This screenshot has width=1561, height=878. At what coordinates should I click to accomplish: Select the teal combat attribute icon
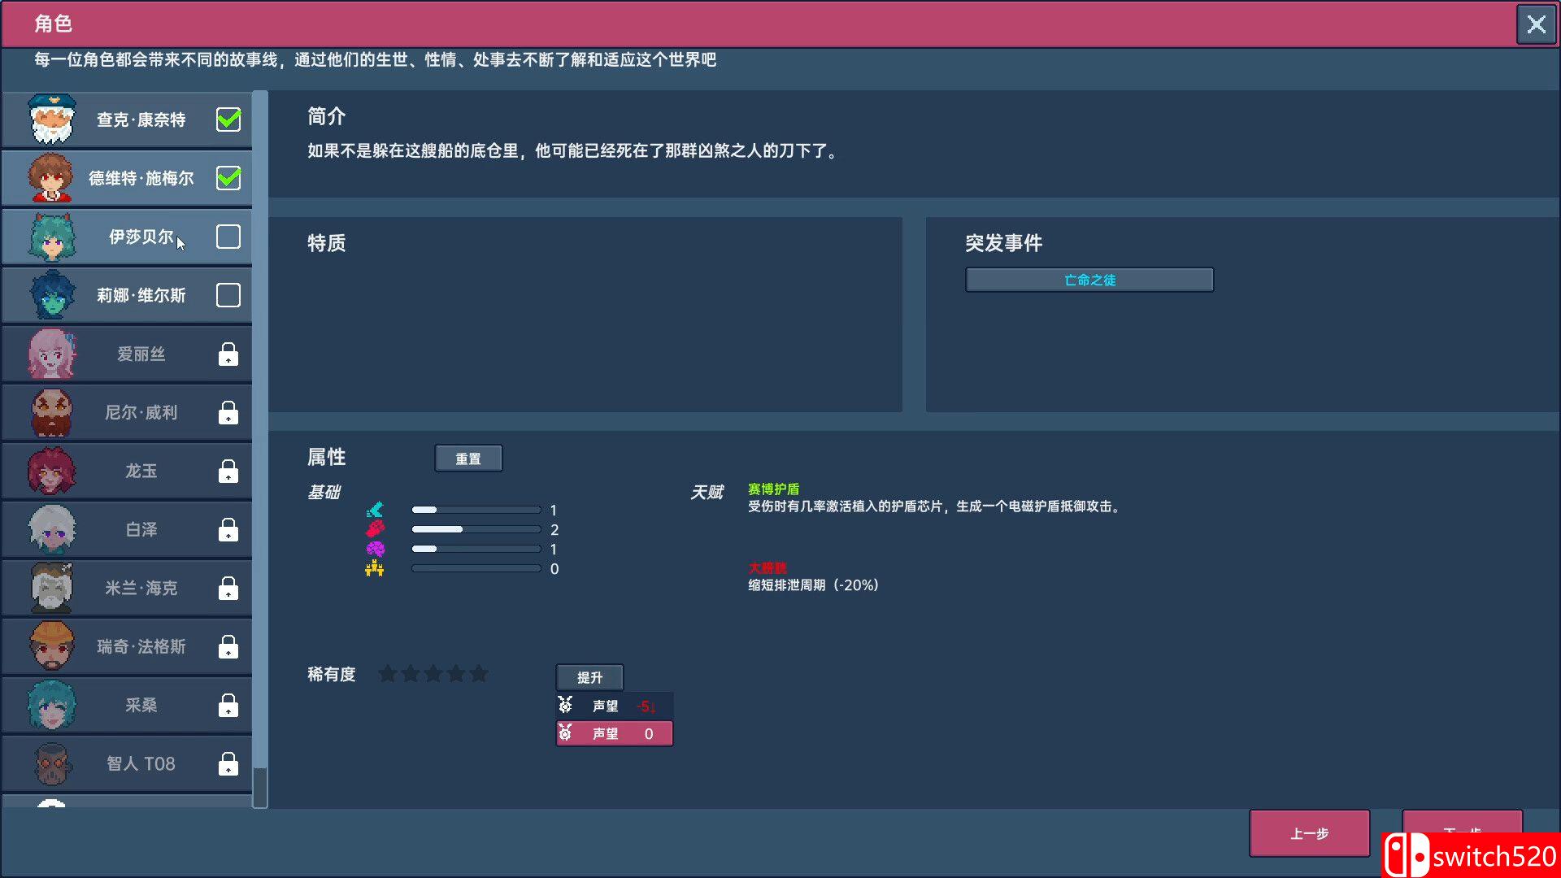[x=375, y=509]
